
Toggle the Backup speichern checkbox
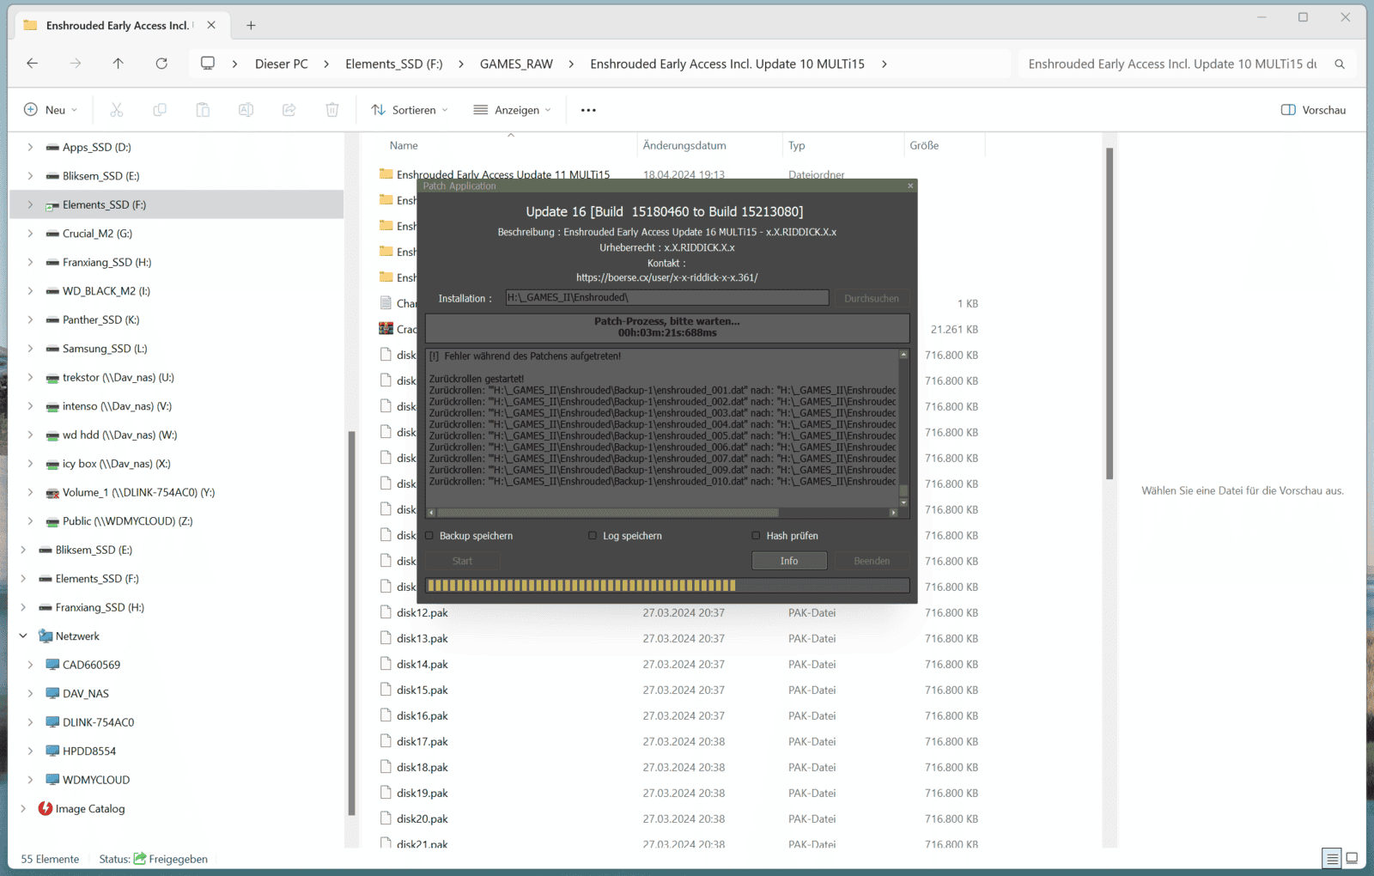coord(430,536)
